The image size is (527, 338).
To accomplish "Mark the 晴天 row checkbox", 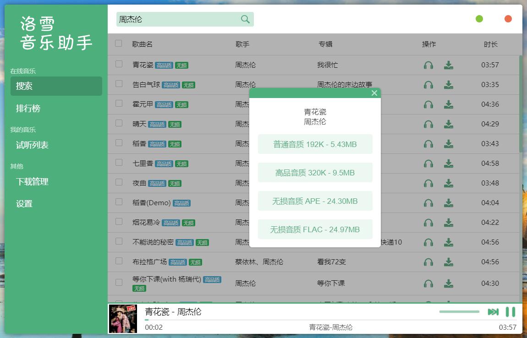I will coord(119,123).
